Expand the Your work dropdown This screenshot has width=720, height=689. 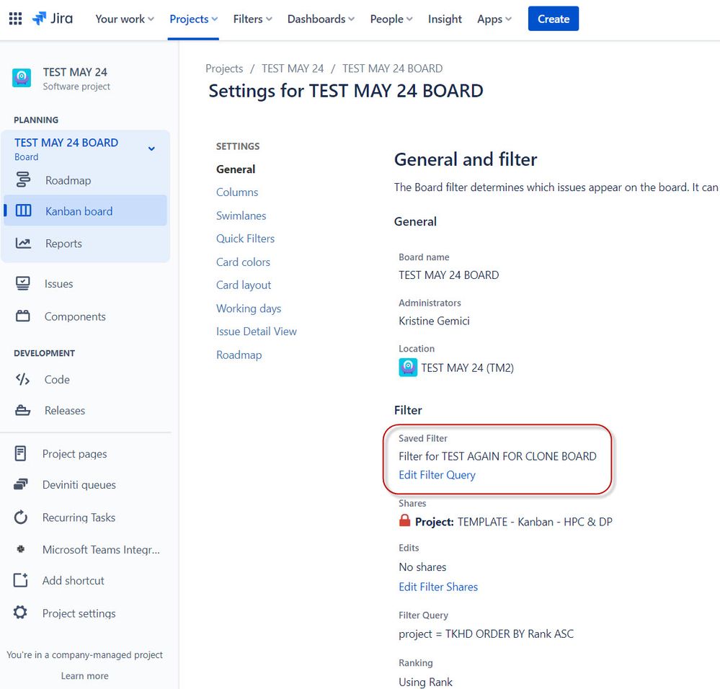(x=125, y=19)
